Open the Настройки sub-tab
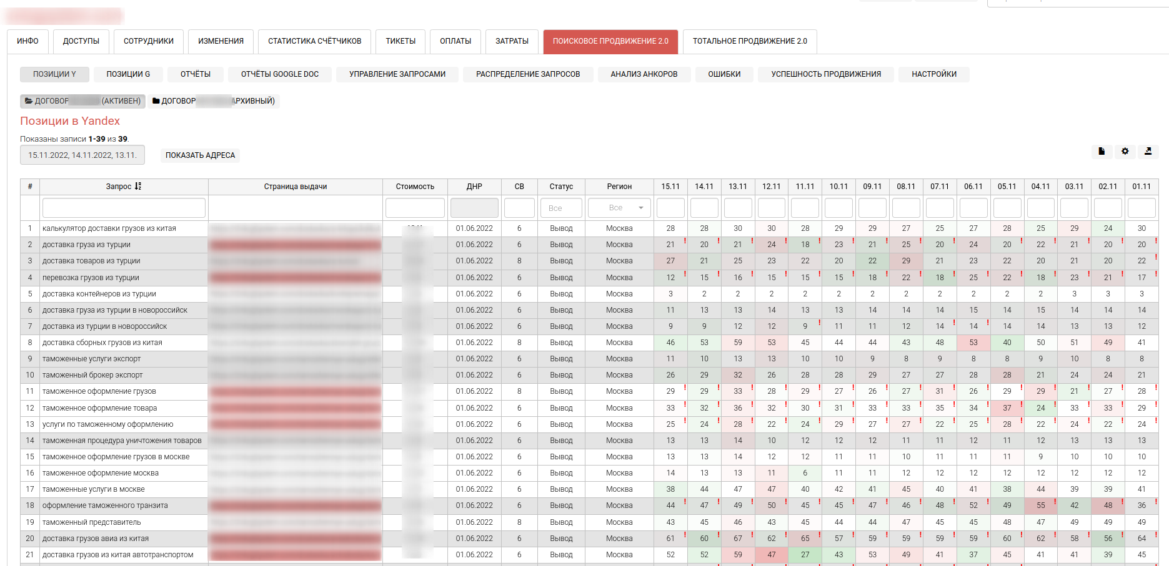This screenshot has height=566, width=1169. tap(933, 74)
